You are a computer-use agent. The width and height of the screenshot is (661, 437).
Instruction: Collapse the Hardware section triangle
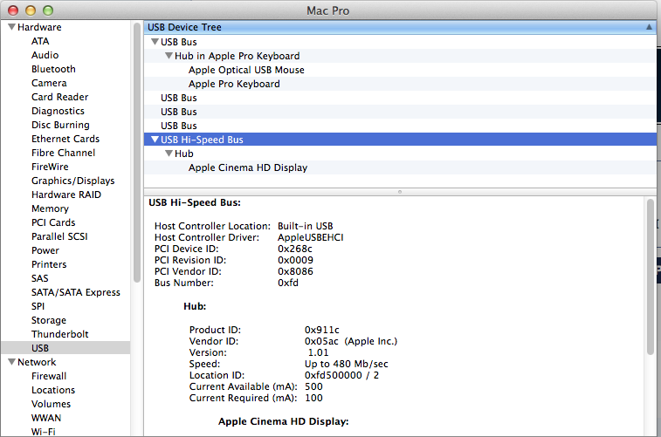(11, 27)
